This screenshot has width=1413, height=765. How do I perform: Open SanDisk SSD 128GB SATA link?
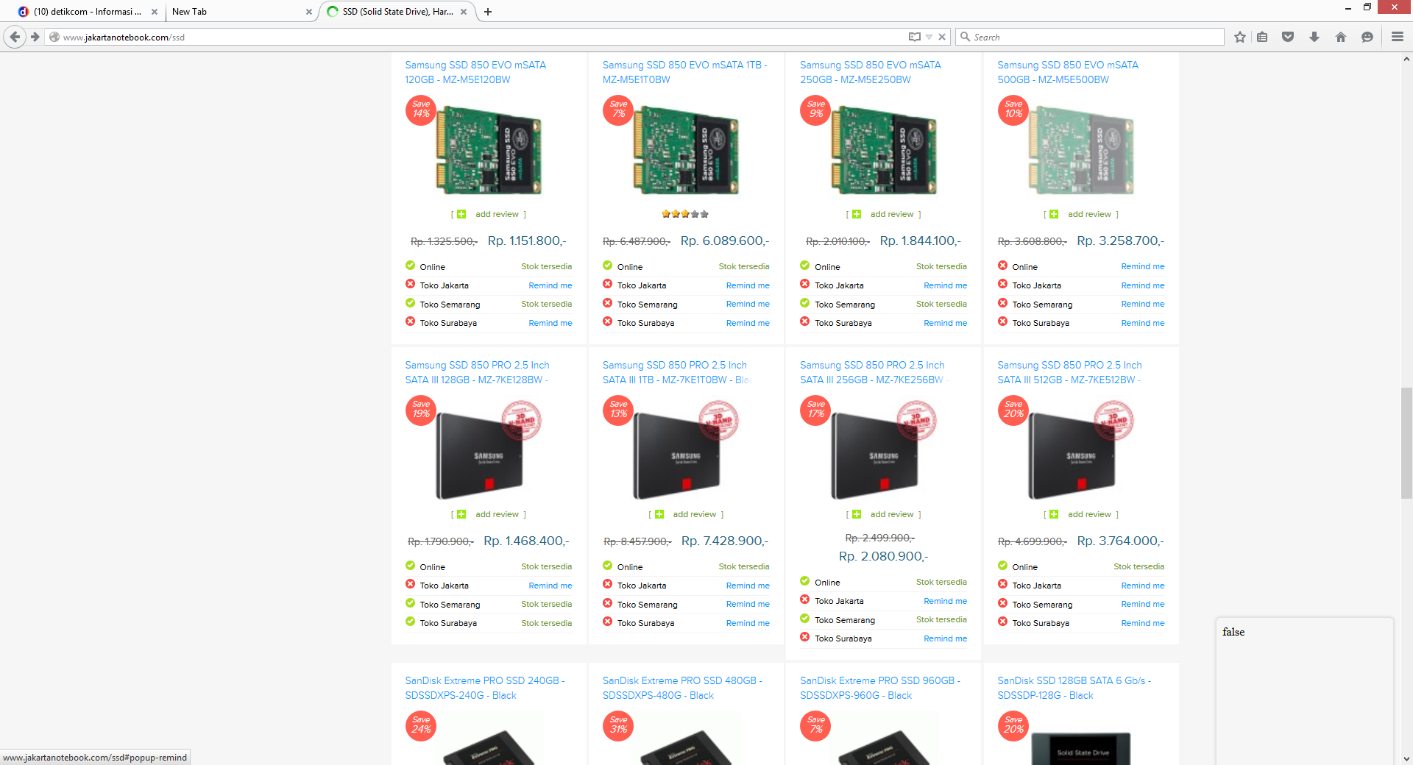pos(1074,688)
